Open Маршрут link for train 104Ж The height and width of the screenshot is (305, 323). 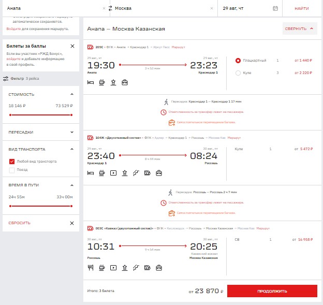234,138
